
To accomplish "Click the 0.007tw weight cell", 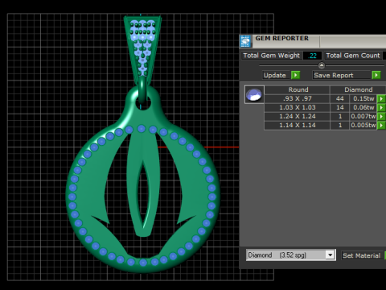I will pos(363,116).
